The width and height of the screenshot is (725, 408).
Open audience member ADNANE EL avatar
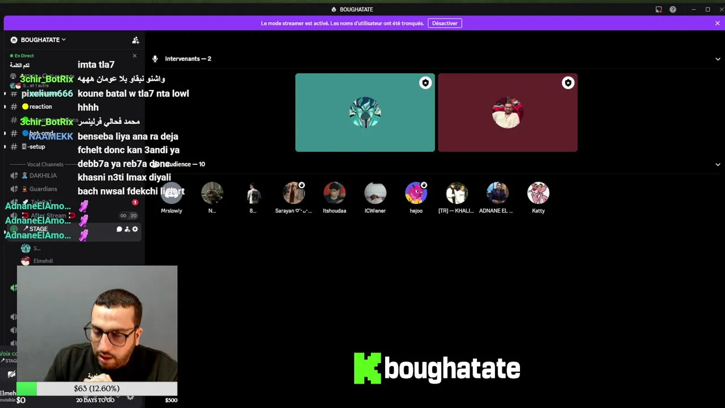(x=498, y=193)
